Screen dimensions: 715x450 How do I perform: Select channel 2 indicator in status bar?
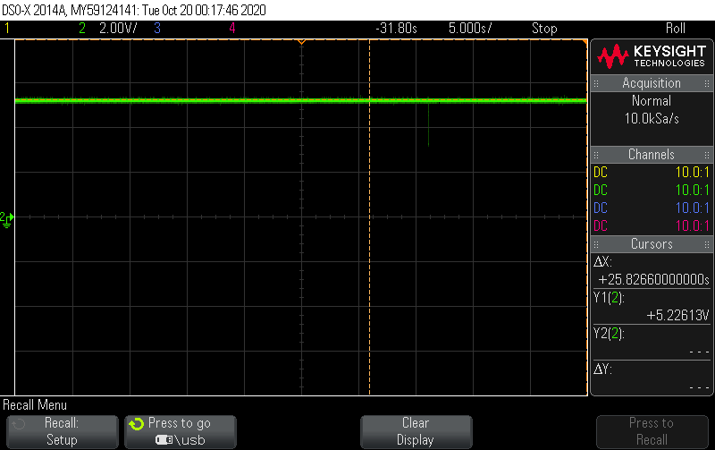coord(82,29)
